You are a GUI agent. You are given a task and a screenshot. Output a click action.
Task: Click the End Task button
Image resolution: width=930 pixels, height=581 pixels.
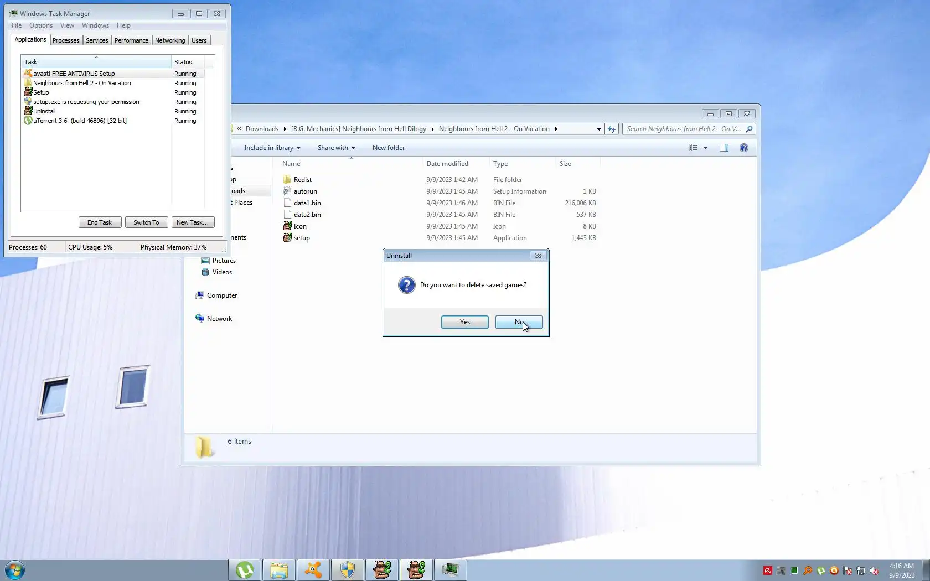(x=100, y=222)
